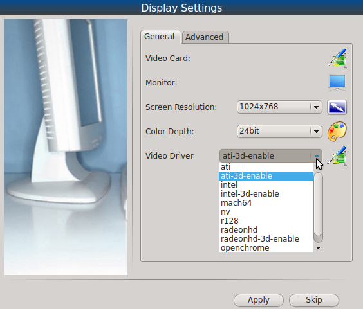Select the intel driver entry

coord(266,185)
